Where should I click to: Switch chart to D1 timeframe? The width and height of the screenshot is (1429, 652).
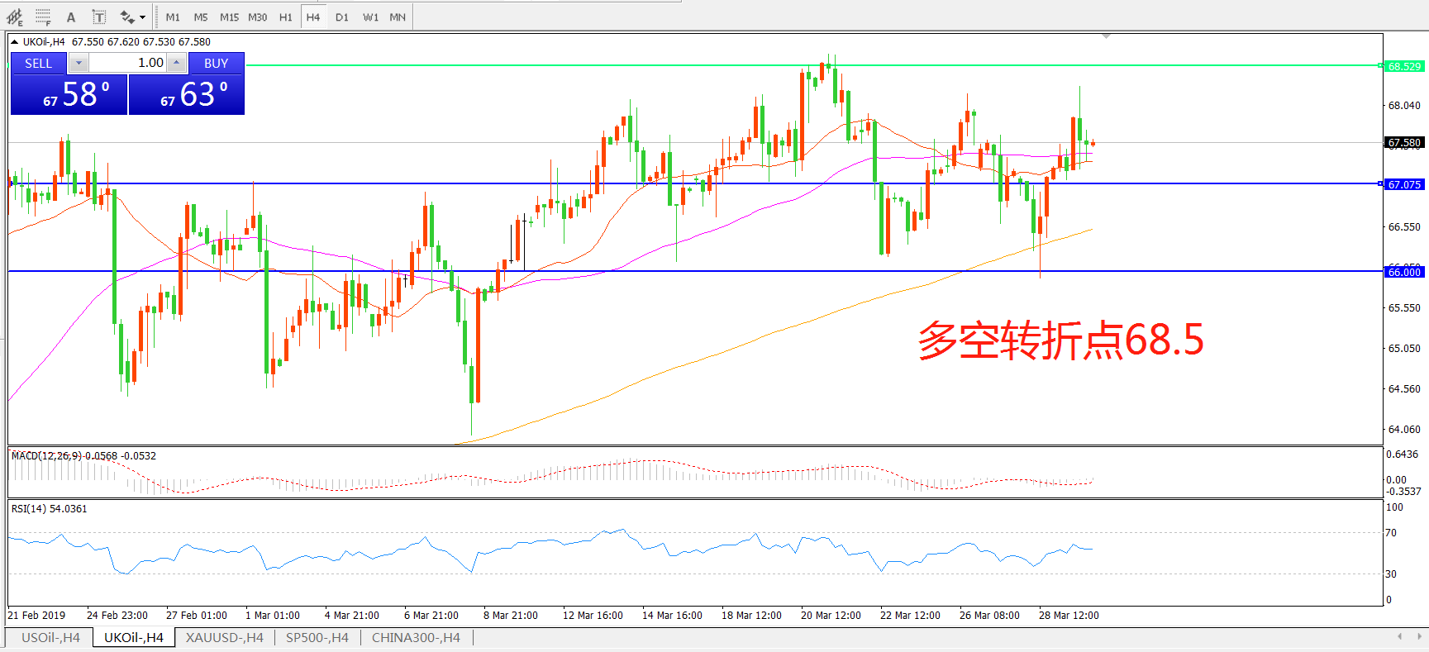[x=341, y=17]
